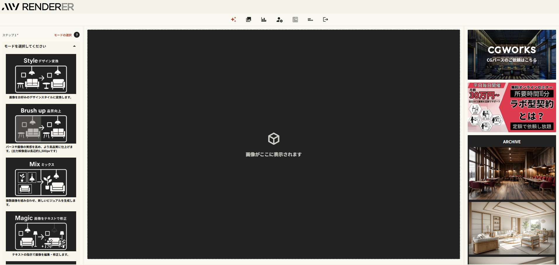Open account settings user icon

279,20
